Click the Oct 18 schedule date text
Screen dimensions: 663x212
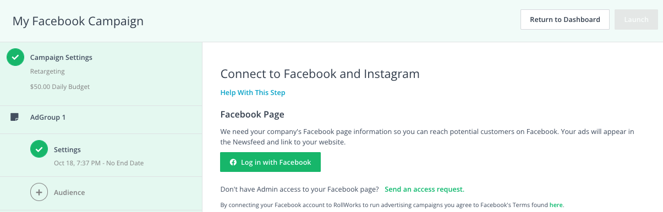coord(99,163)
